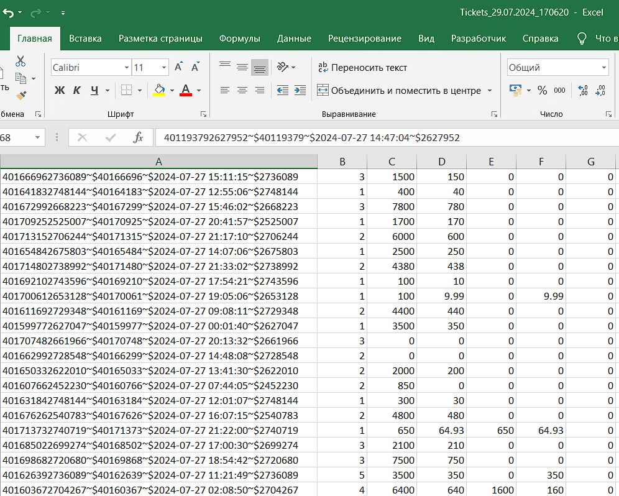Viewport: 619px width, 496px height.
Task: Select the column C header
Action: [x=392, y=162]
